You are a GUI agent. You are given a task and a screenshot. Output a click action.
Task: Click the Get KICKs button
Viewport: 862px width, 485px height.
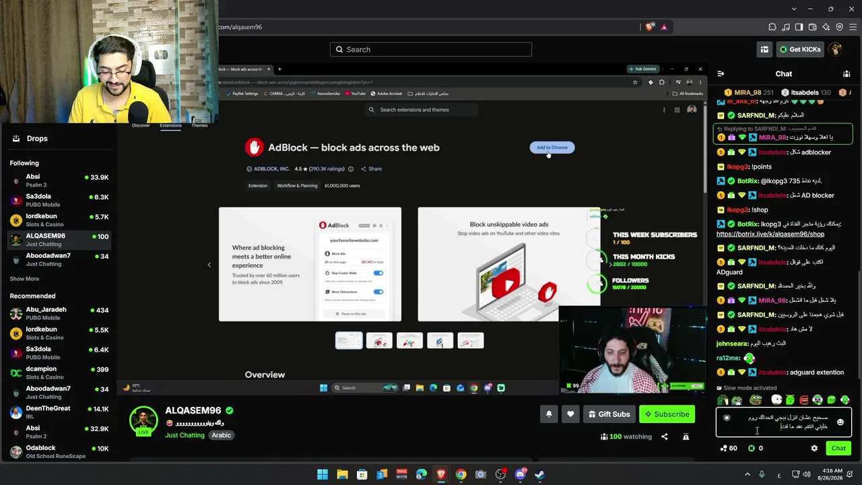pos(800,49)
